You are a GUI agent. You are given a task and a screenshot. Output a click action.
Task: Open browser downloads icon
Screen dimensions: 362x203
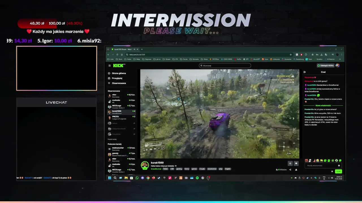click(x=322, y=54)
